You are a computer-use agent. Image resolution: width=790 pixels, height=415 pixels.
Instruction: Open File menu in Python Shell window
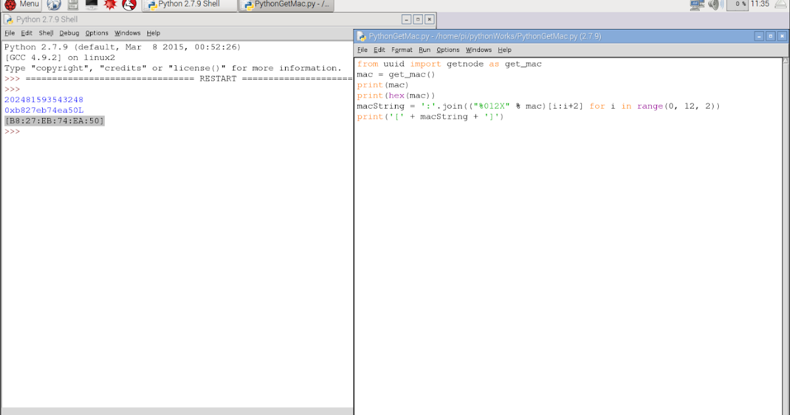pos(10,33)
